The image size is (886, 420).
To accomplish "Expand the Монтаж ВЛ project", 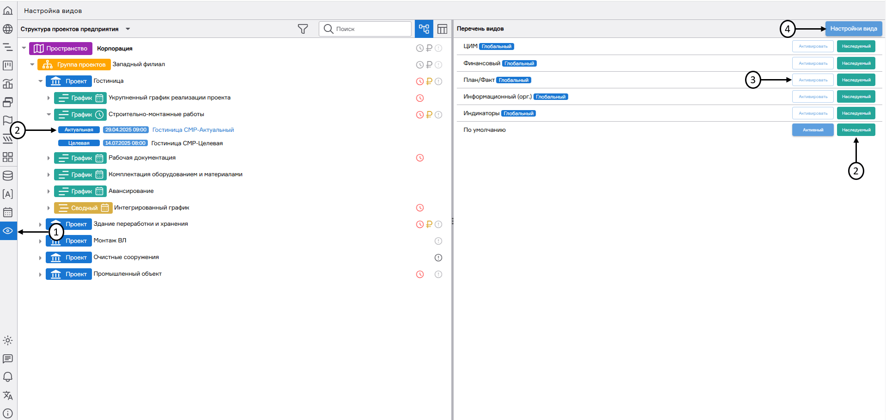I will [40, 241].
